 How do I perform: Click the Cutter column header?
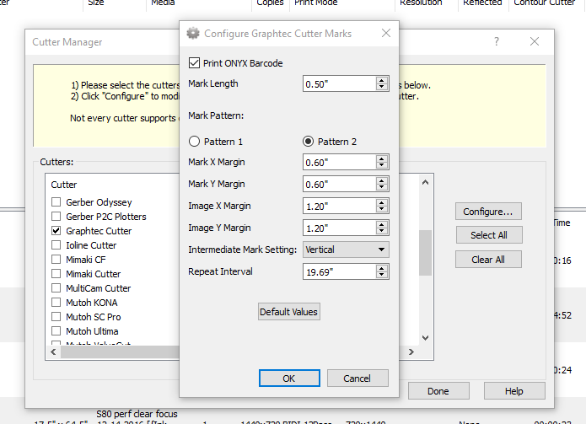point(64,185)
